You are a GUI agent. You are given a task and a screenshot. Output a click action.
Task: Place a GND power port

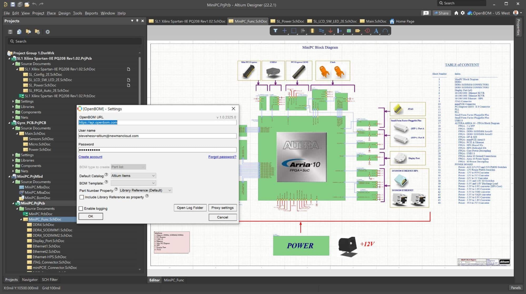point(330,31)
